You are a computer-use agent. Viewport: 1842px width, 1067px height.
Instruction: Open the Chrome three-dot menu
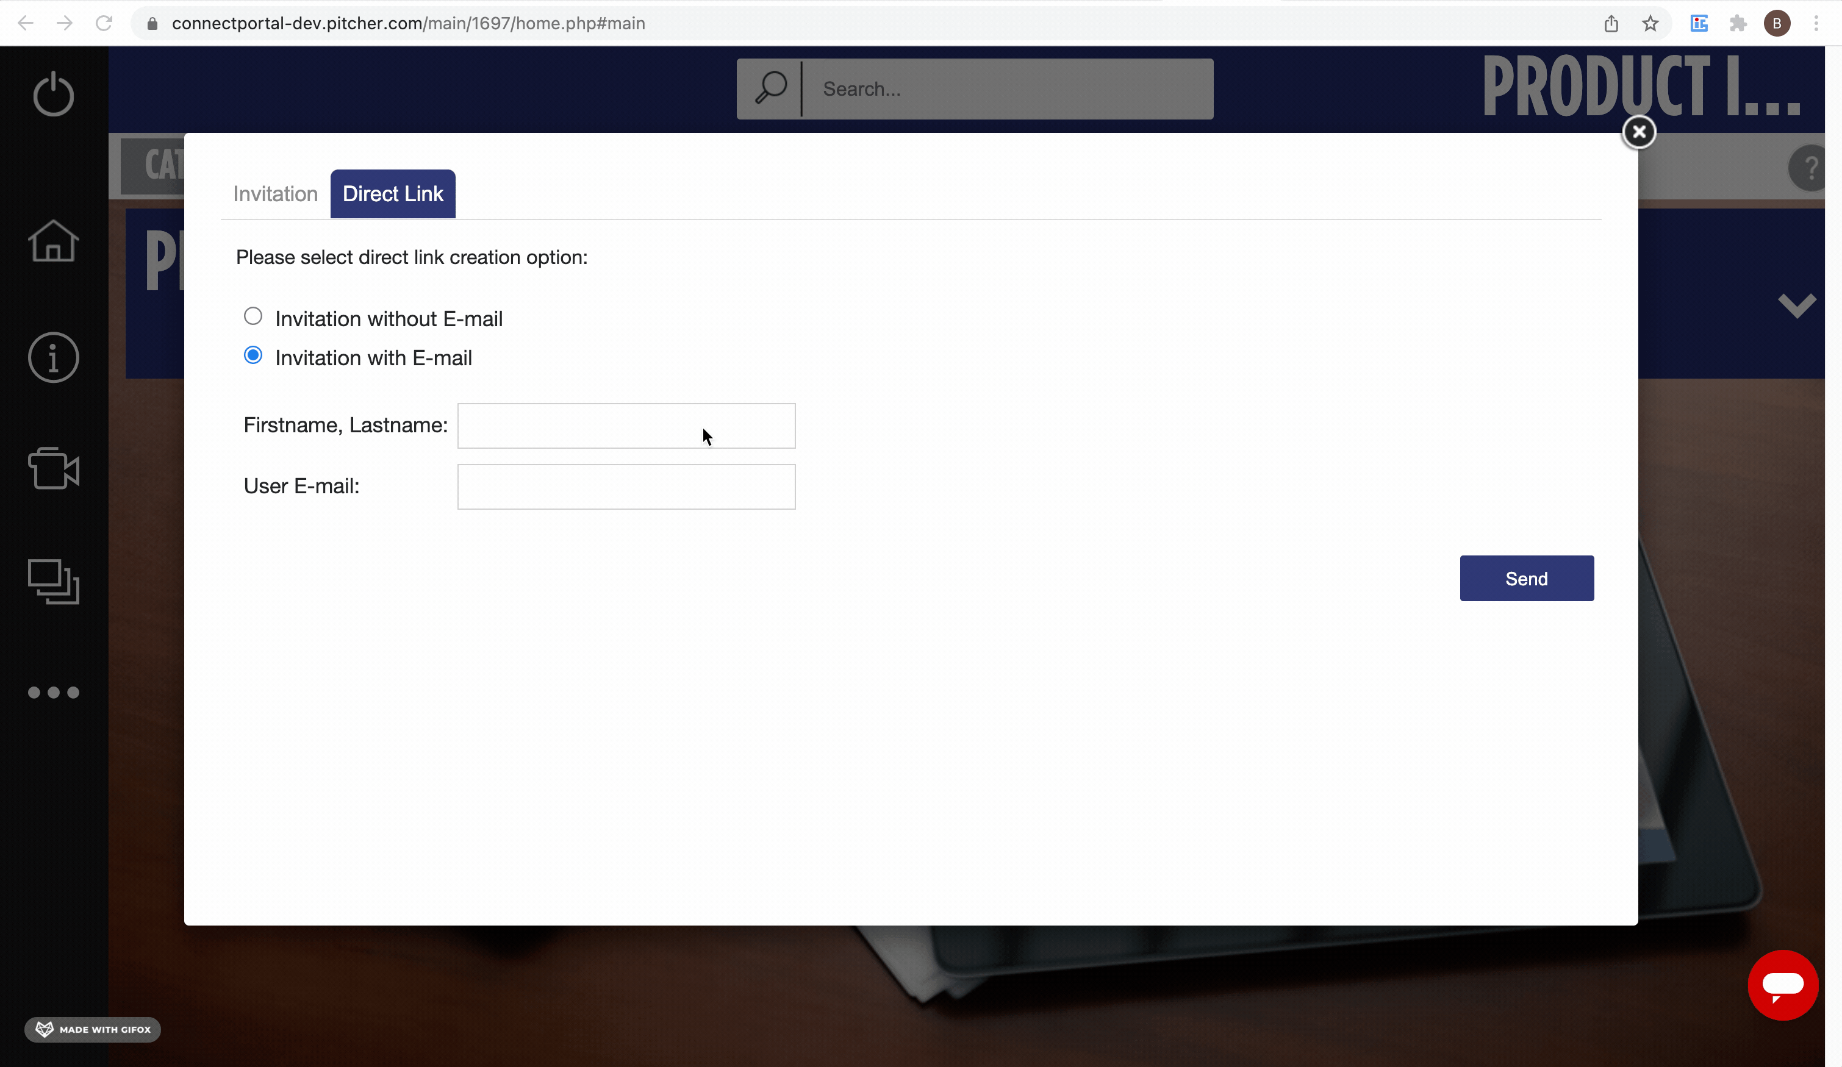tap(1816, 23)
